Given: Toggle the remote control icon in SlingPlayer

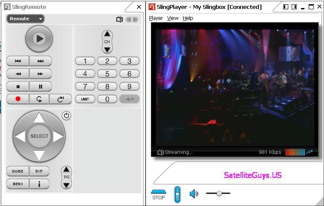Looking at the screenshot, I should pyautogui.click(x=177, y=194).
